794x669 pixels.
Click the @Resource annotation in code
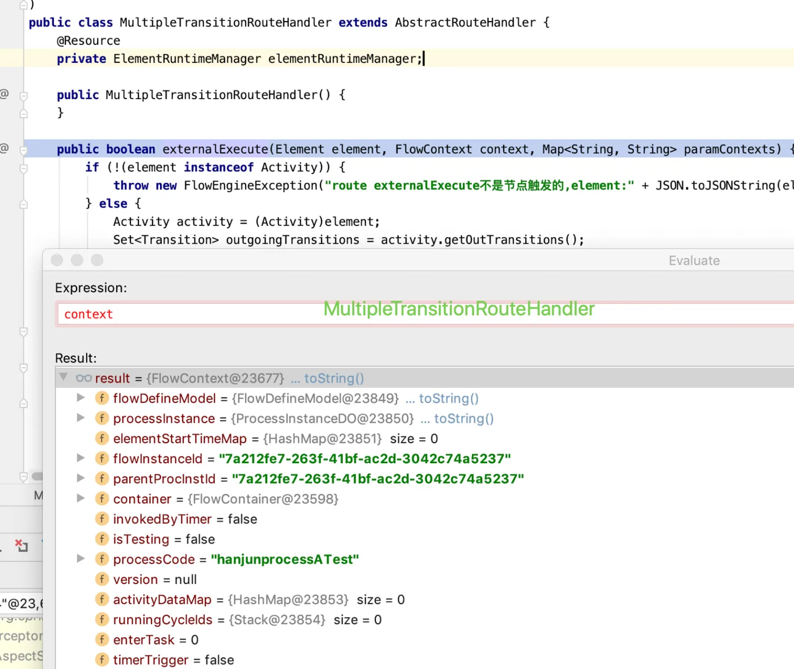(88, 41)
